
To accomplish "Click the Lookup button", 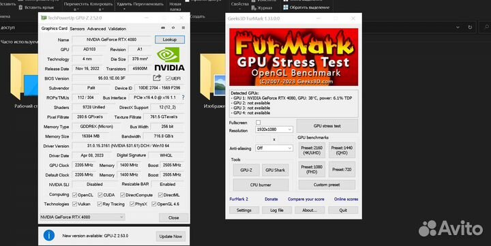I will click(170, 40).
